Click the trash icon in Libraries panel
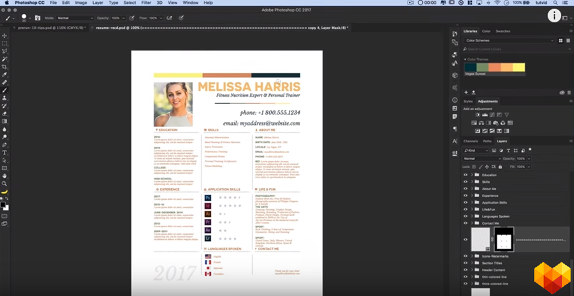The height and width of the screenshot is (296, 574). click(569, 92)
